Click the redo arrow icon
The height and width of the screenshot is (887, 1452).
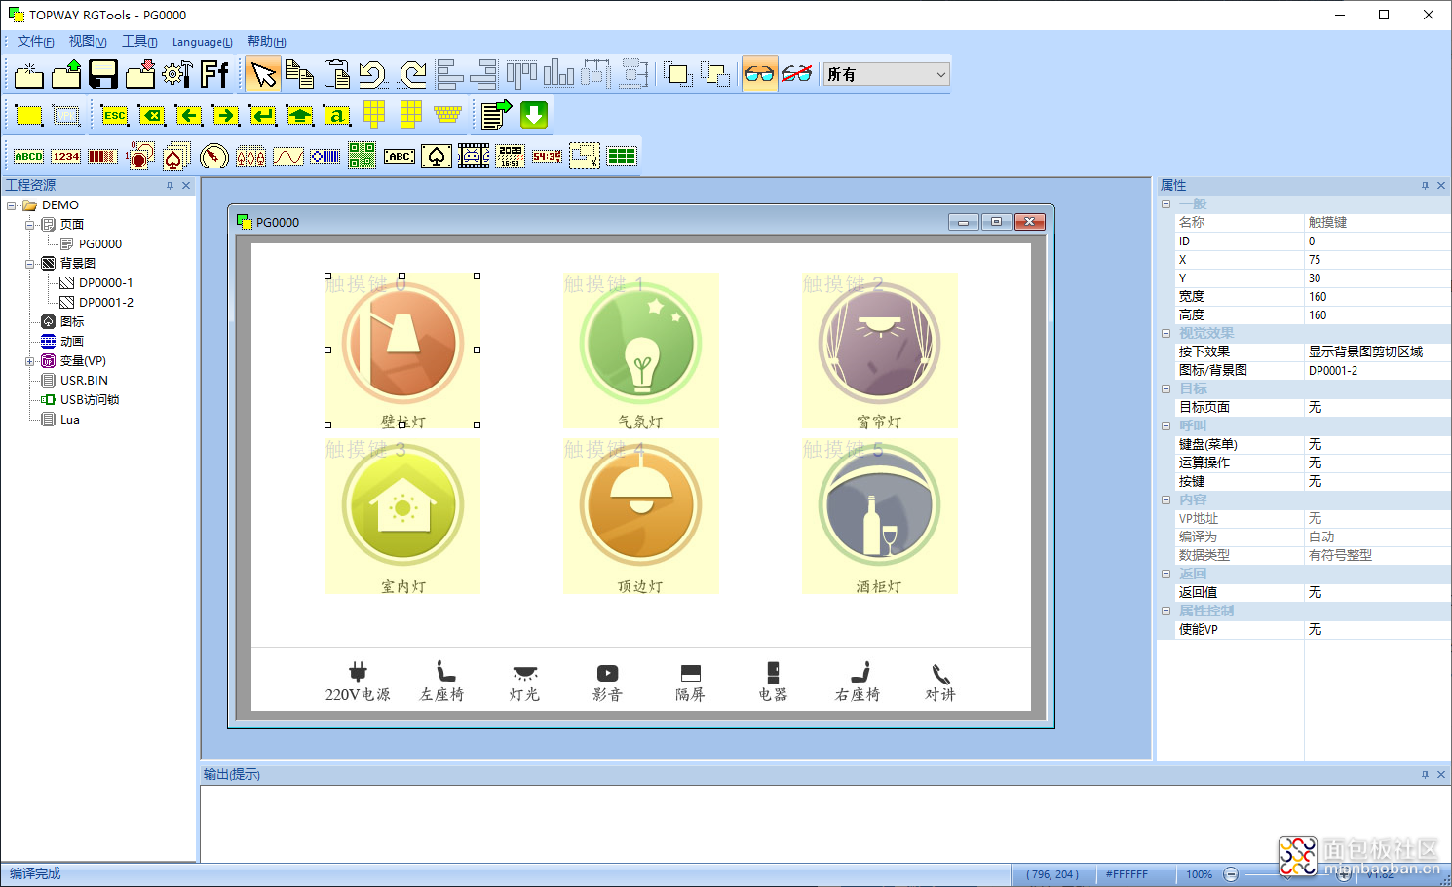coord(411,74)
